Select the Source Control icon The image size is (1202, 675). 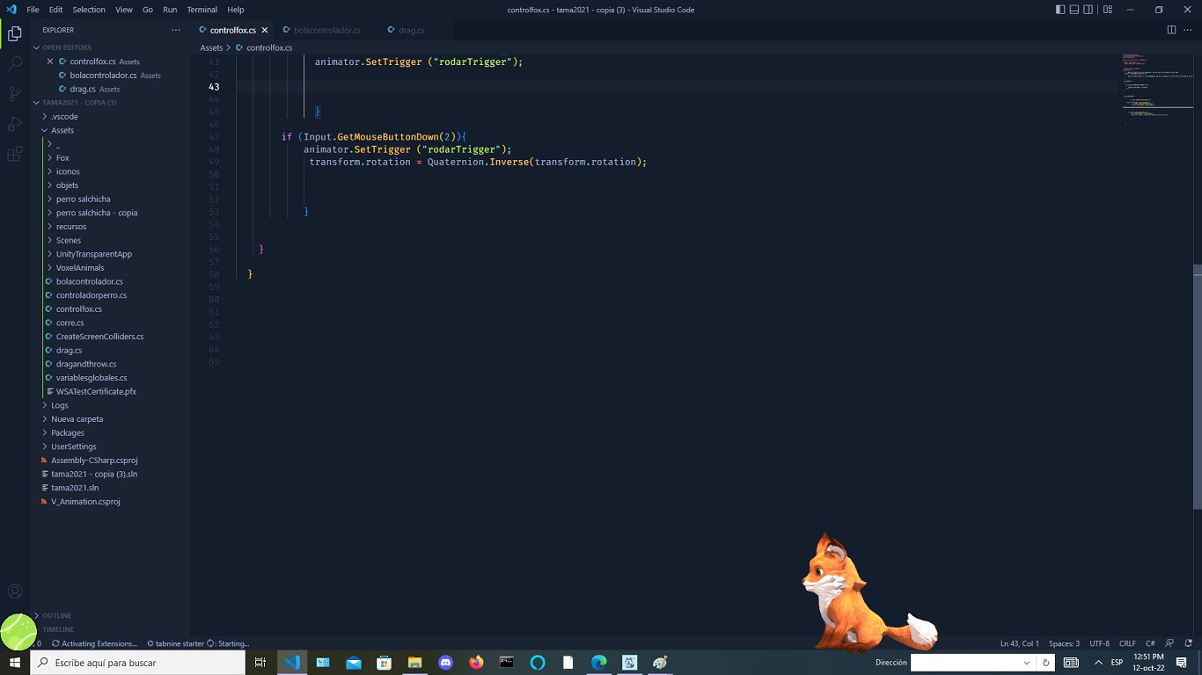point(13,93)
